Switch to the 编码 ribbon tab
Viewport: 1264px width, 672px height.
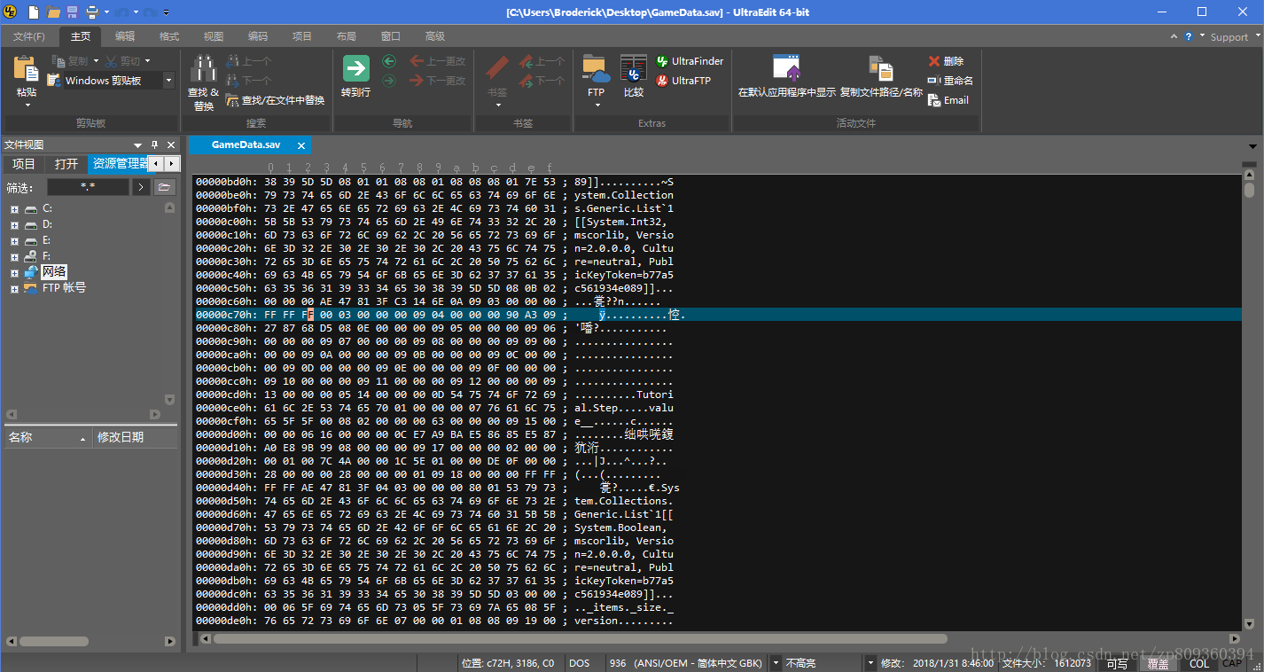(x=258, y=36)
